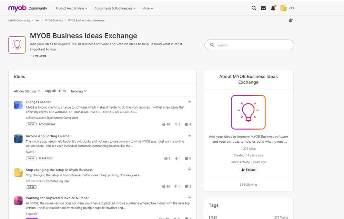Viewport: 344px width, 219px height.
Task: Click the large lightbulb image in About panel
Action: pyautogui.click(x=248, y=112)
